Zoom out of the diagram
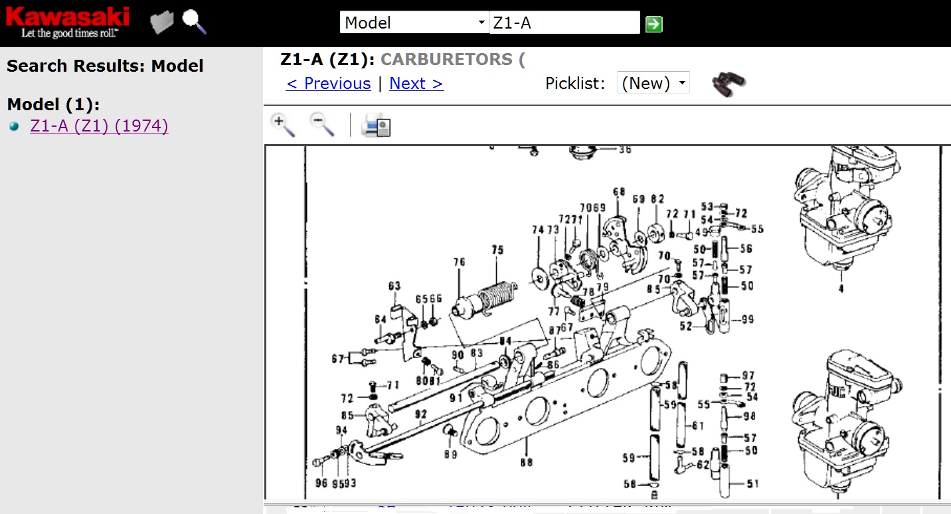 (x=322, y=124)
